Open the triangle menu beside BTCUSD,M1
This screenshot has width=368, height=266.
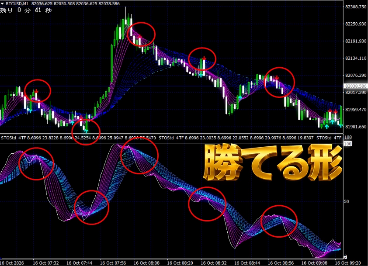tap(2, 3)
